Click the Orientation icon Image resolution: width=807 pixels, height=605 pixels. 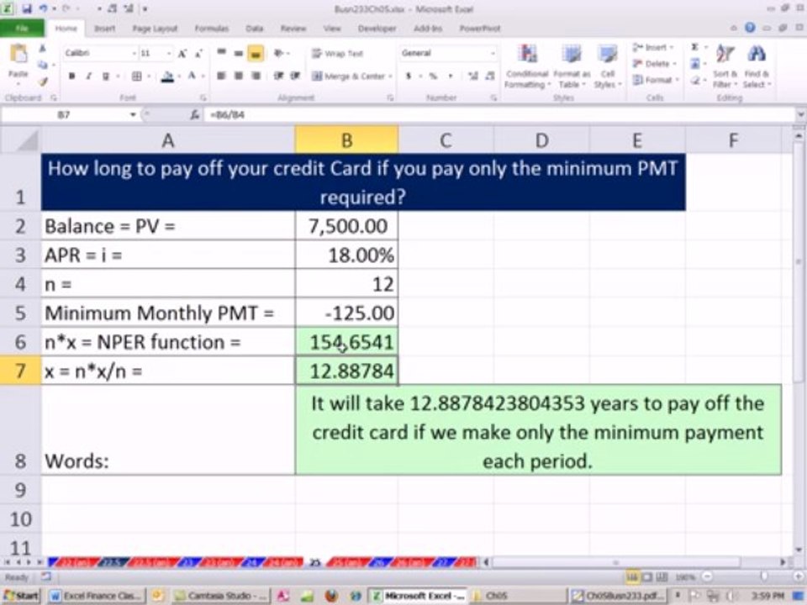279,53
